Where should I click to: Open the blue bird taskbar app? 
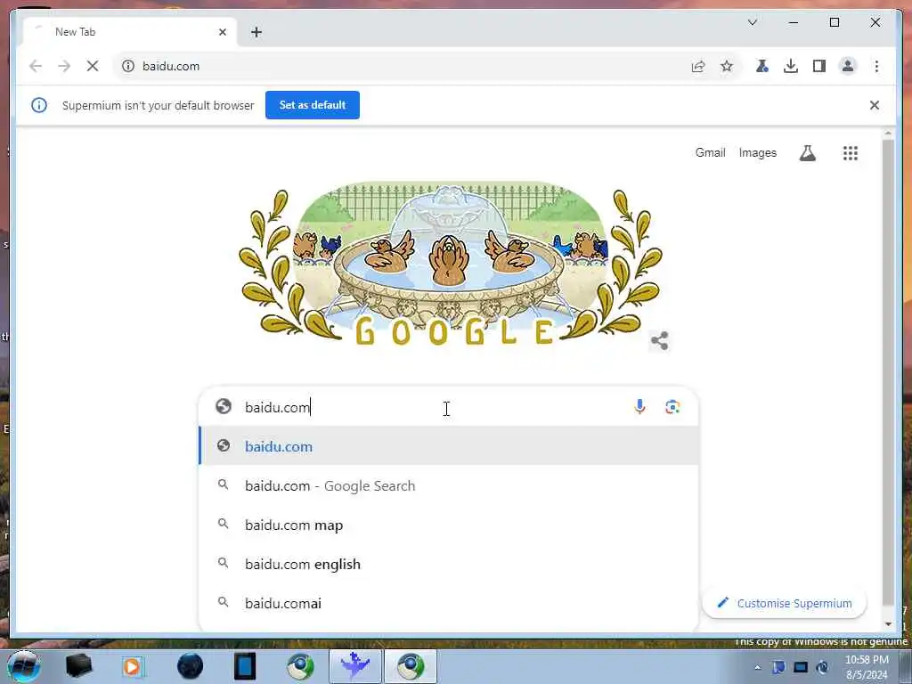coord(354,666)
